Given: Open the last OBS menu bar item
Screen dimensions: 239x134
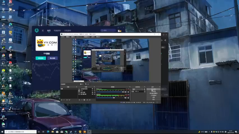Looking at the screenshot, I should click(98, 37).
